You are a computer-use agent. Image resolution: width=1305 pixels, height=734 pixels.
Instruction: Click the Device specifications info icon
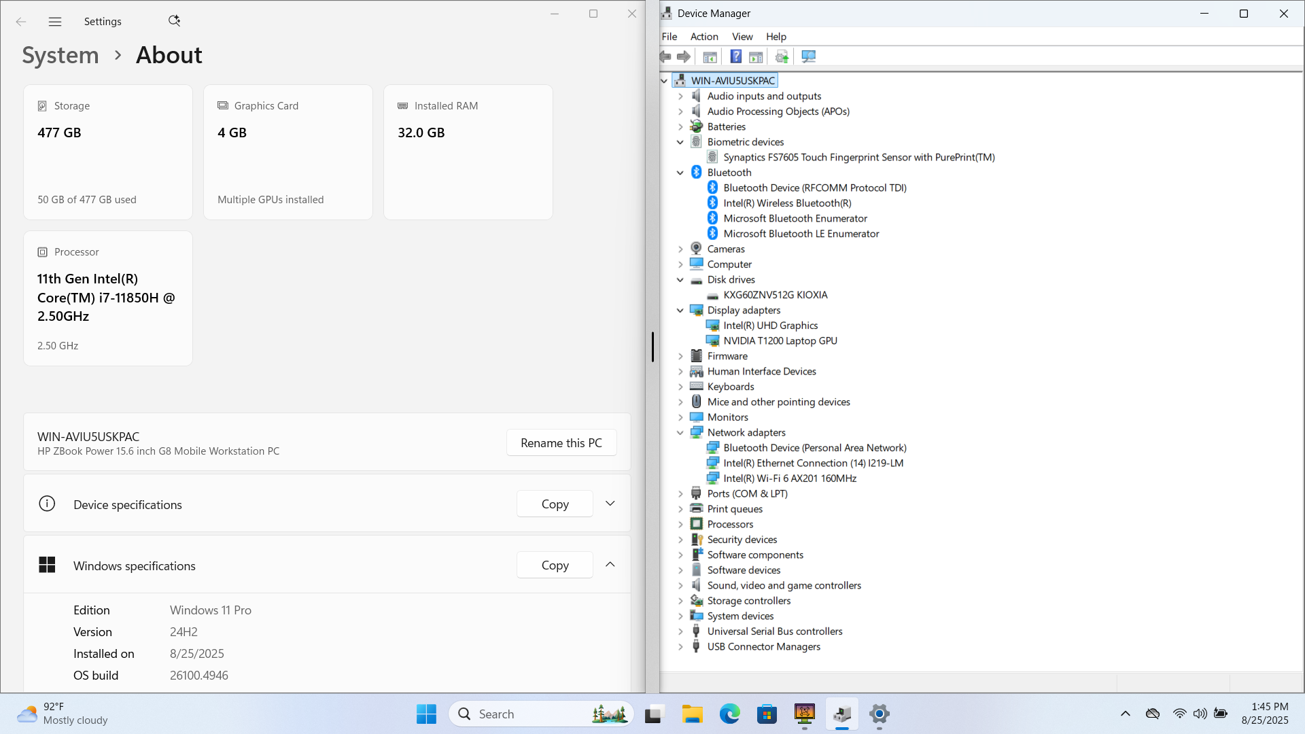47,504
